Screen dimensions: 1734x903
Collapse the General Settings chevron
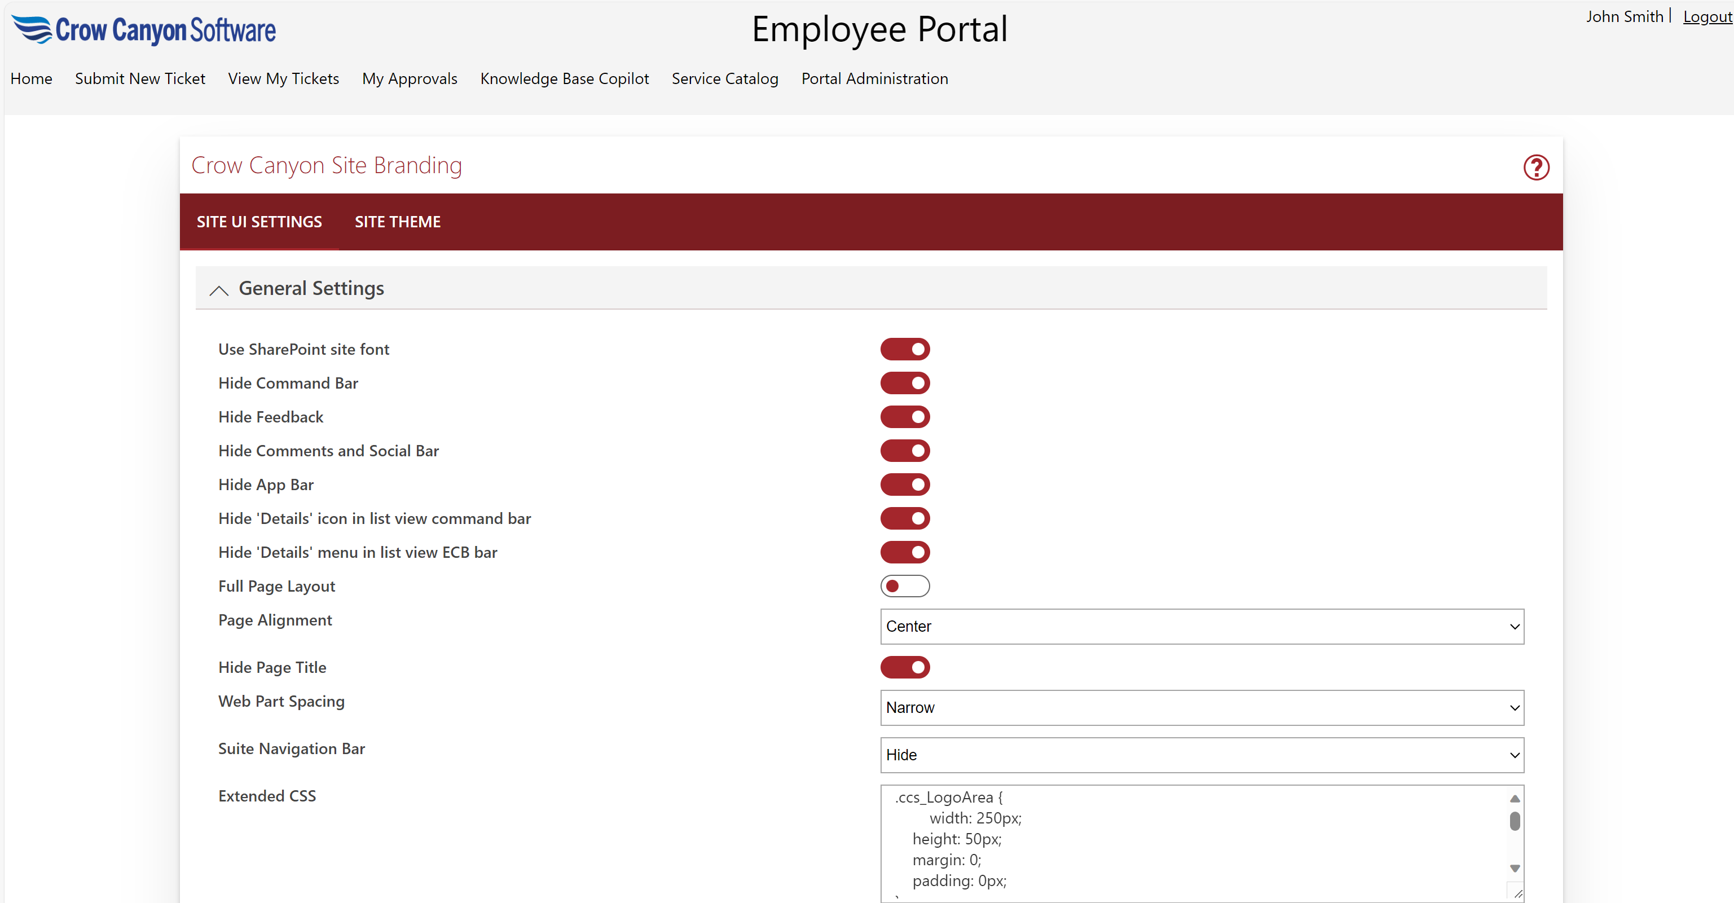coord(219,290)
